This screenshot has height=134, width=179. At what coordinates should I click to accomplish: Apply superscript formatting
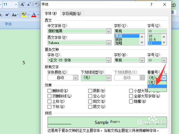point(7,15)
